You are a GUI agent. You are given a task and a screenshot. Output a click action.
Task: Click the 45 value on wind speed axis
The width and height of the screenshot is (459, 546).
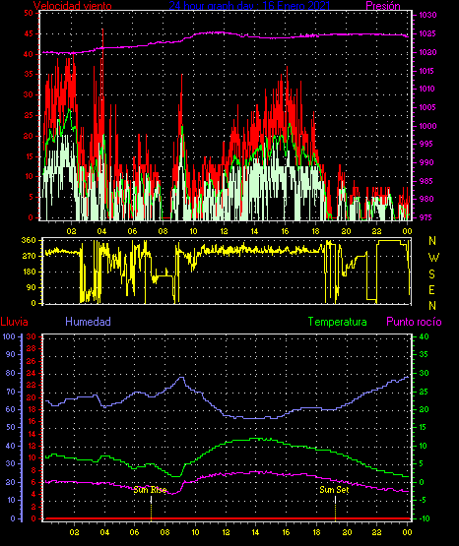(29, 33)
